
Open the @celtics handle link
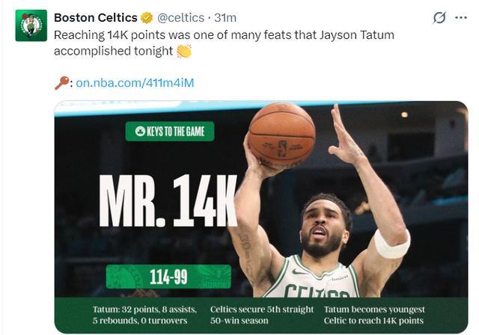click(x=180, y=18)
